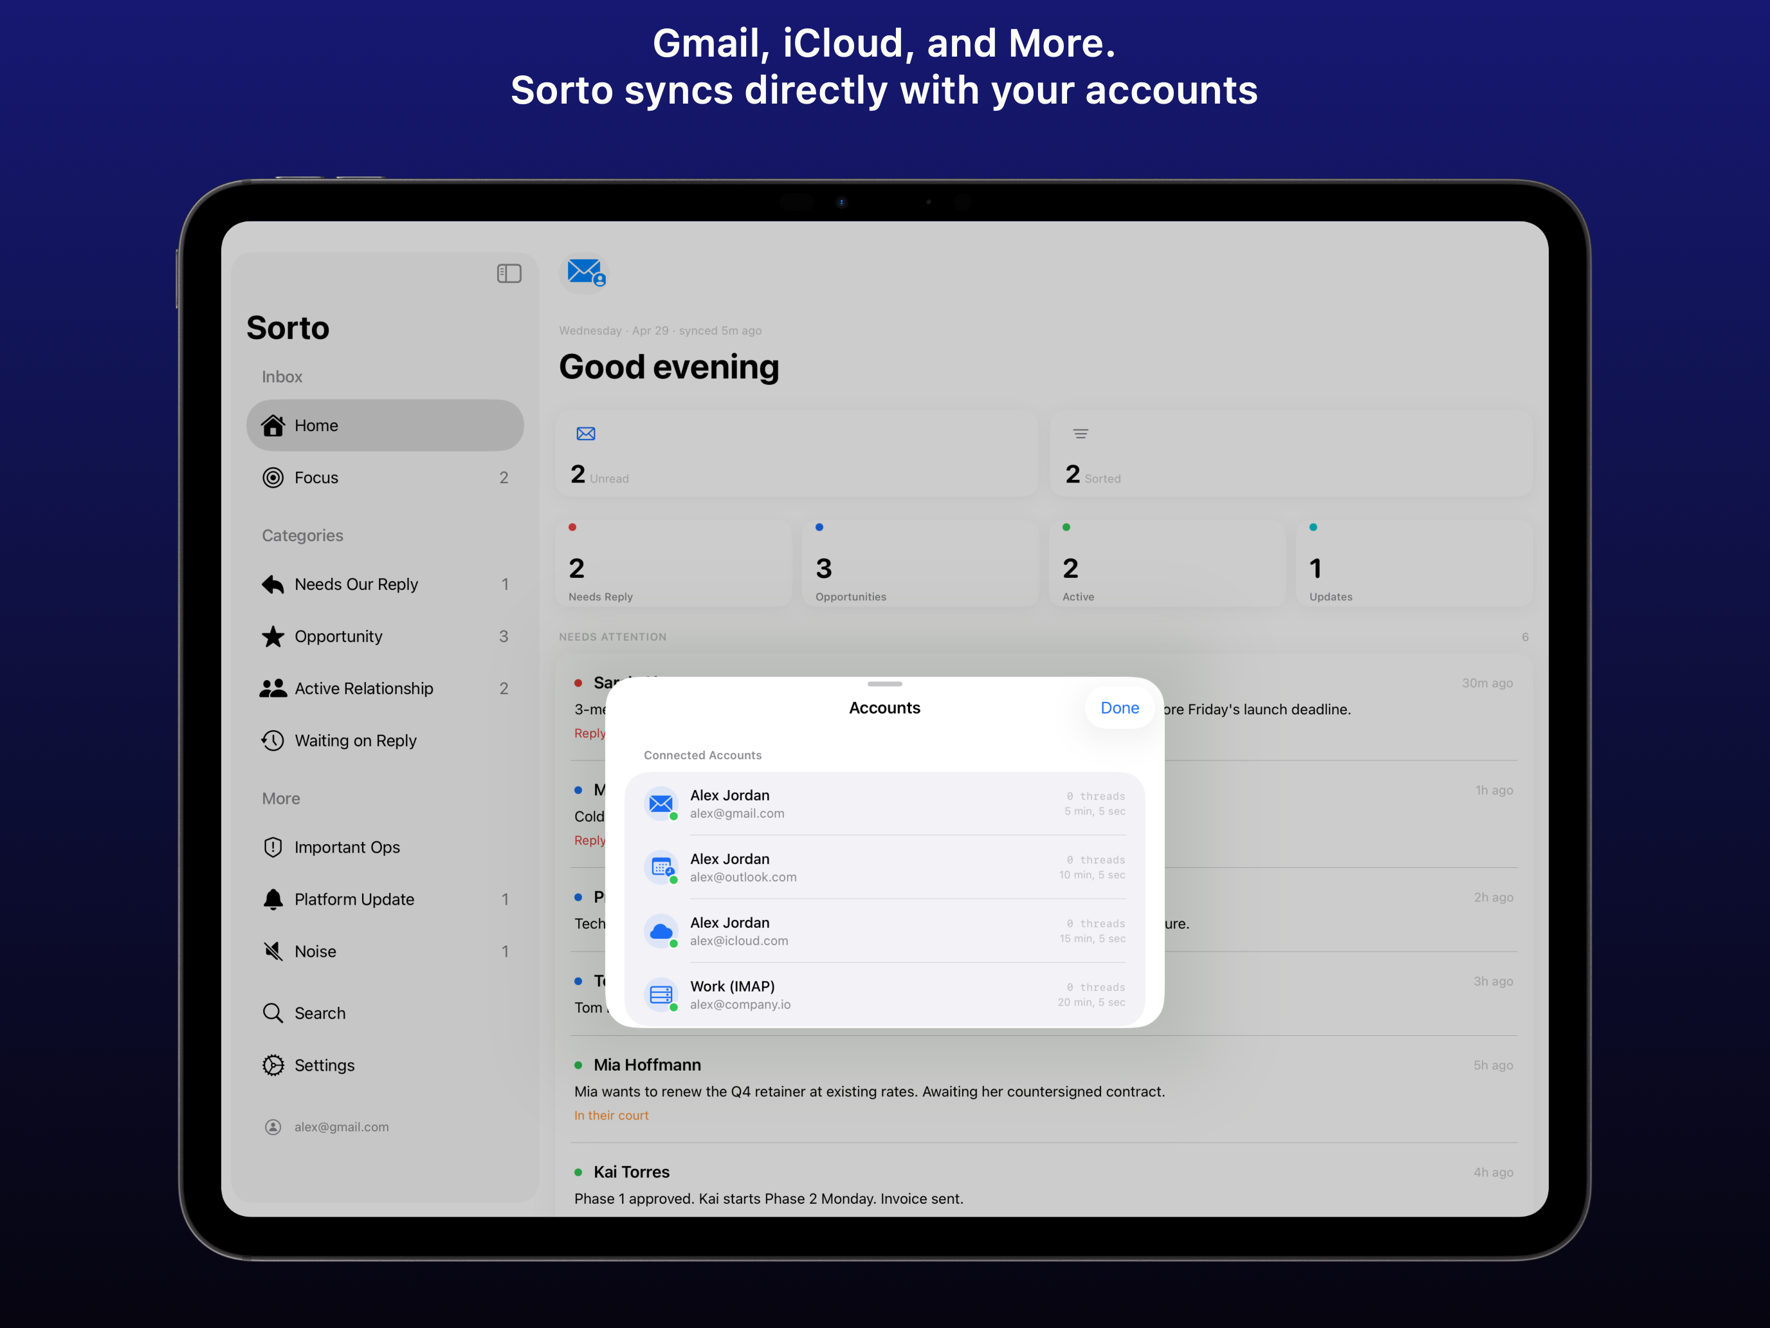Image resolution: width=1770 pixels, height=1328 pixels.
Task: Click the Active Relationship people icon
Action: coord(273,688)
